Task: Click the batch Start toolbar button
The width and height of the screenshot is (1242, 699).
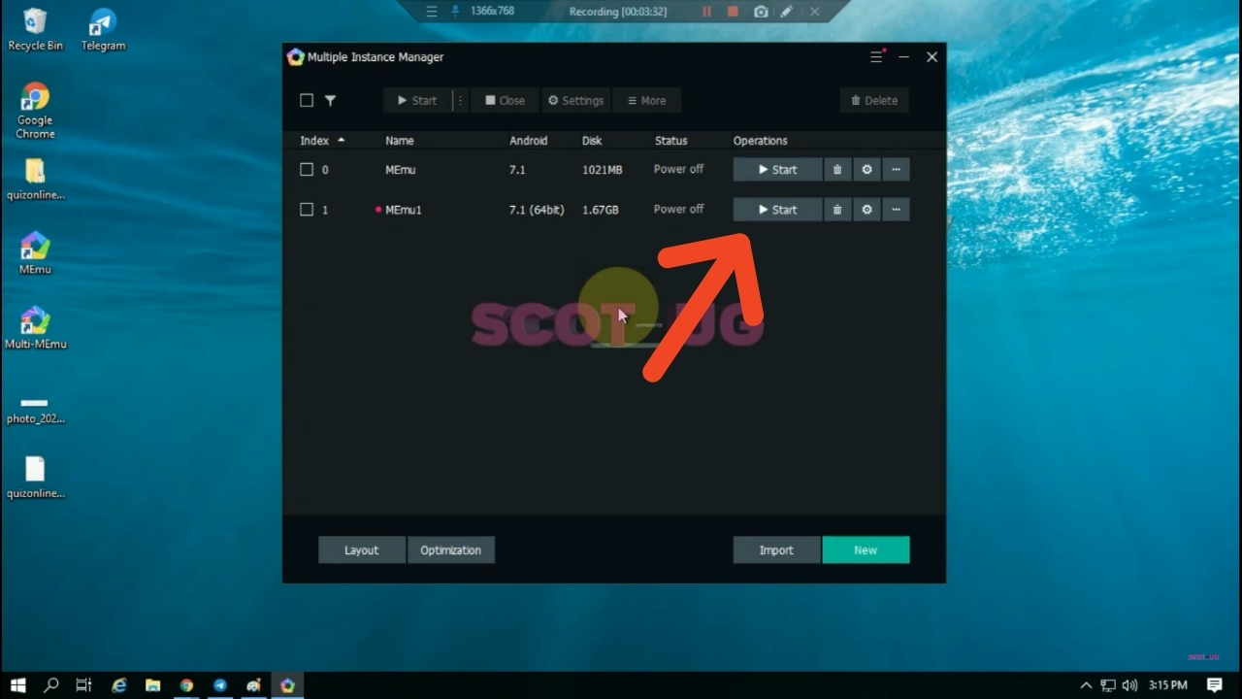Action: [x=417, y=100]
